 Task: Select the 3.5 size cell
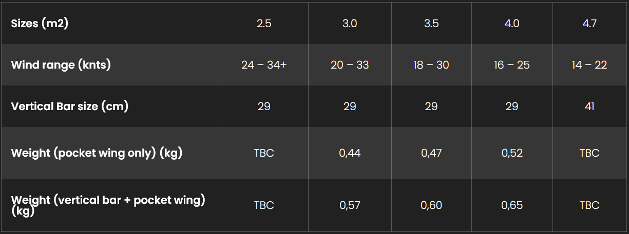click(431, 24)
